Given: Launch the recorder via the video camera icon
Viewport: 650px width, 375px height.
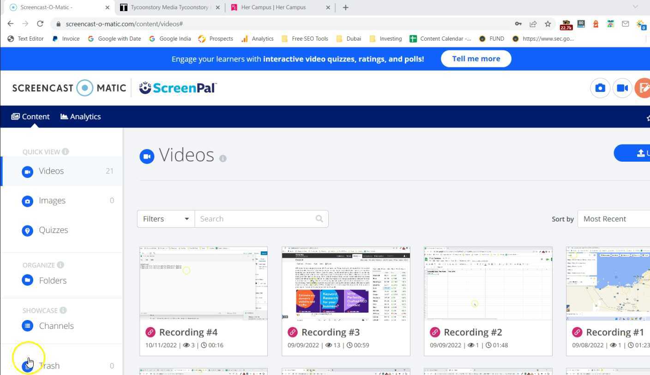Looking at the screenshot, I should [x=622, y=88].
